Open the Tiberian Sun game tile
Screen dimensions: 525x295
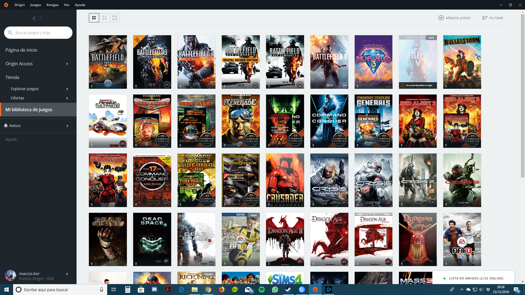[x=196, y=180]
